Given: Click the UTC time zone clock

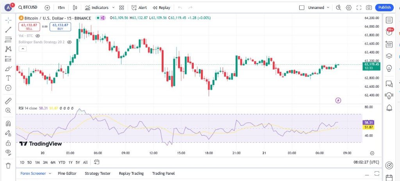Looking at the screenshot, I should [366, 162].
